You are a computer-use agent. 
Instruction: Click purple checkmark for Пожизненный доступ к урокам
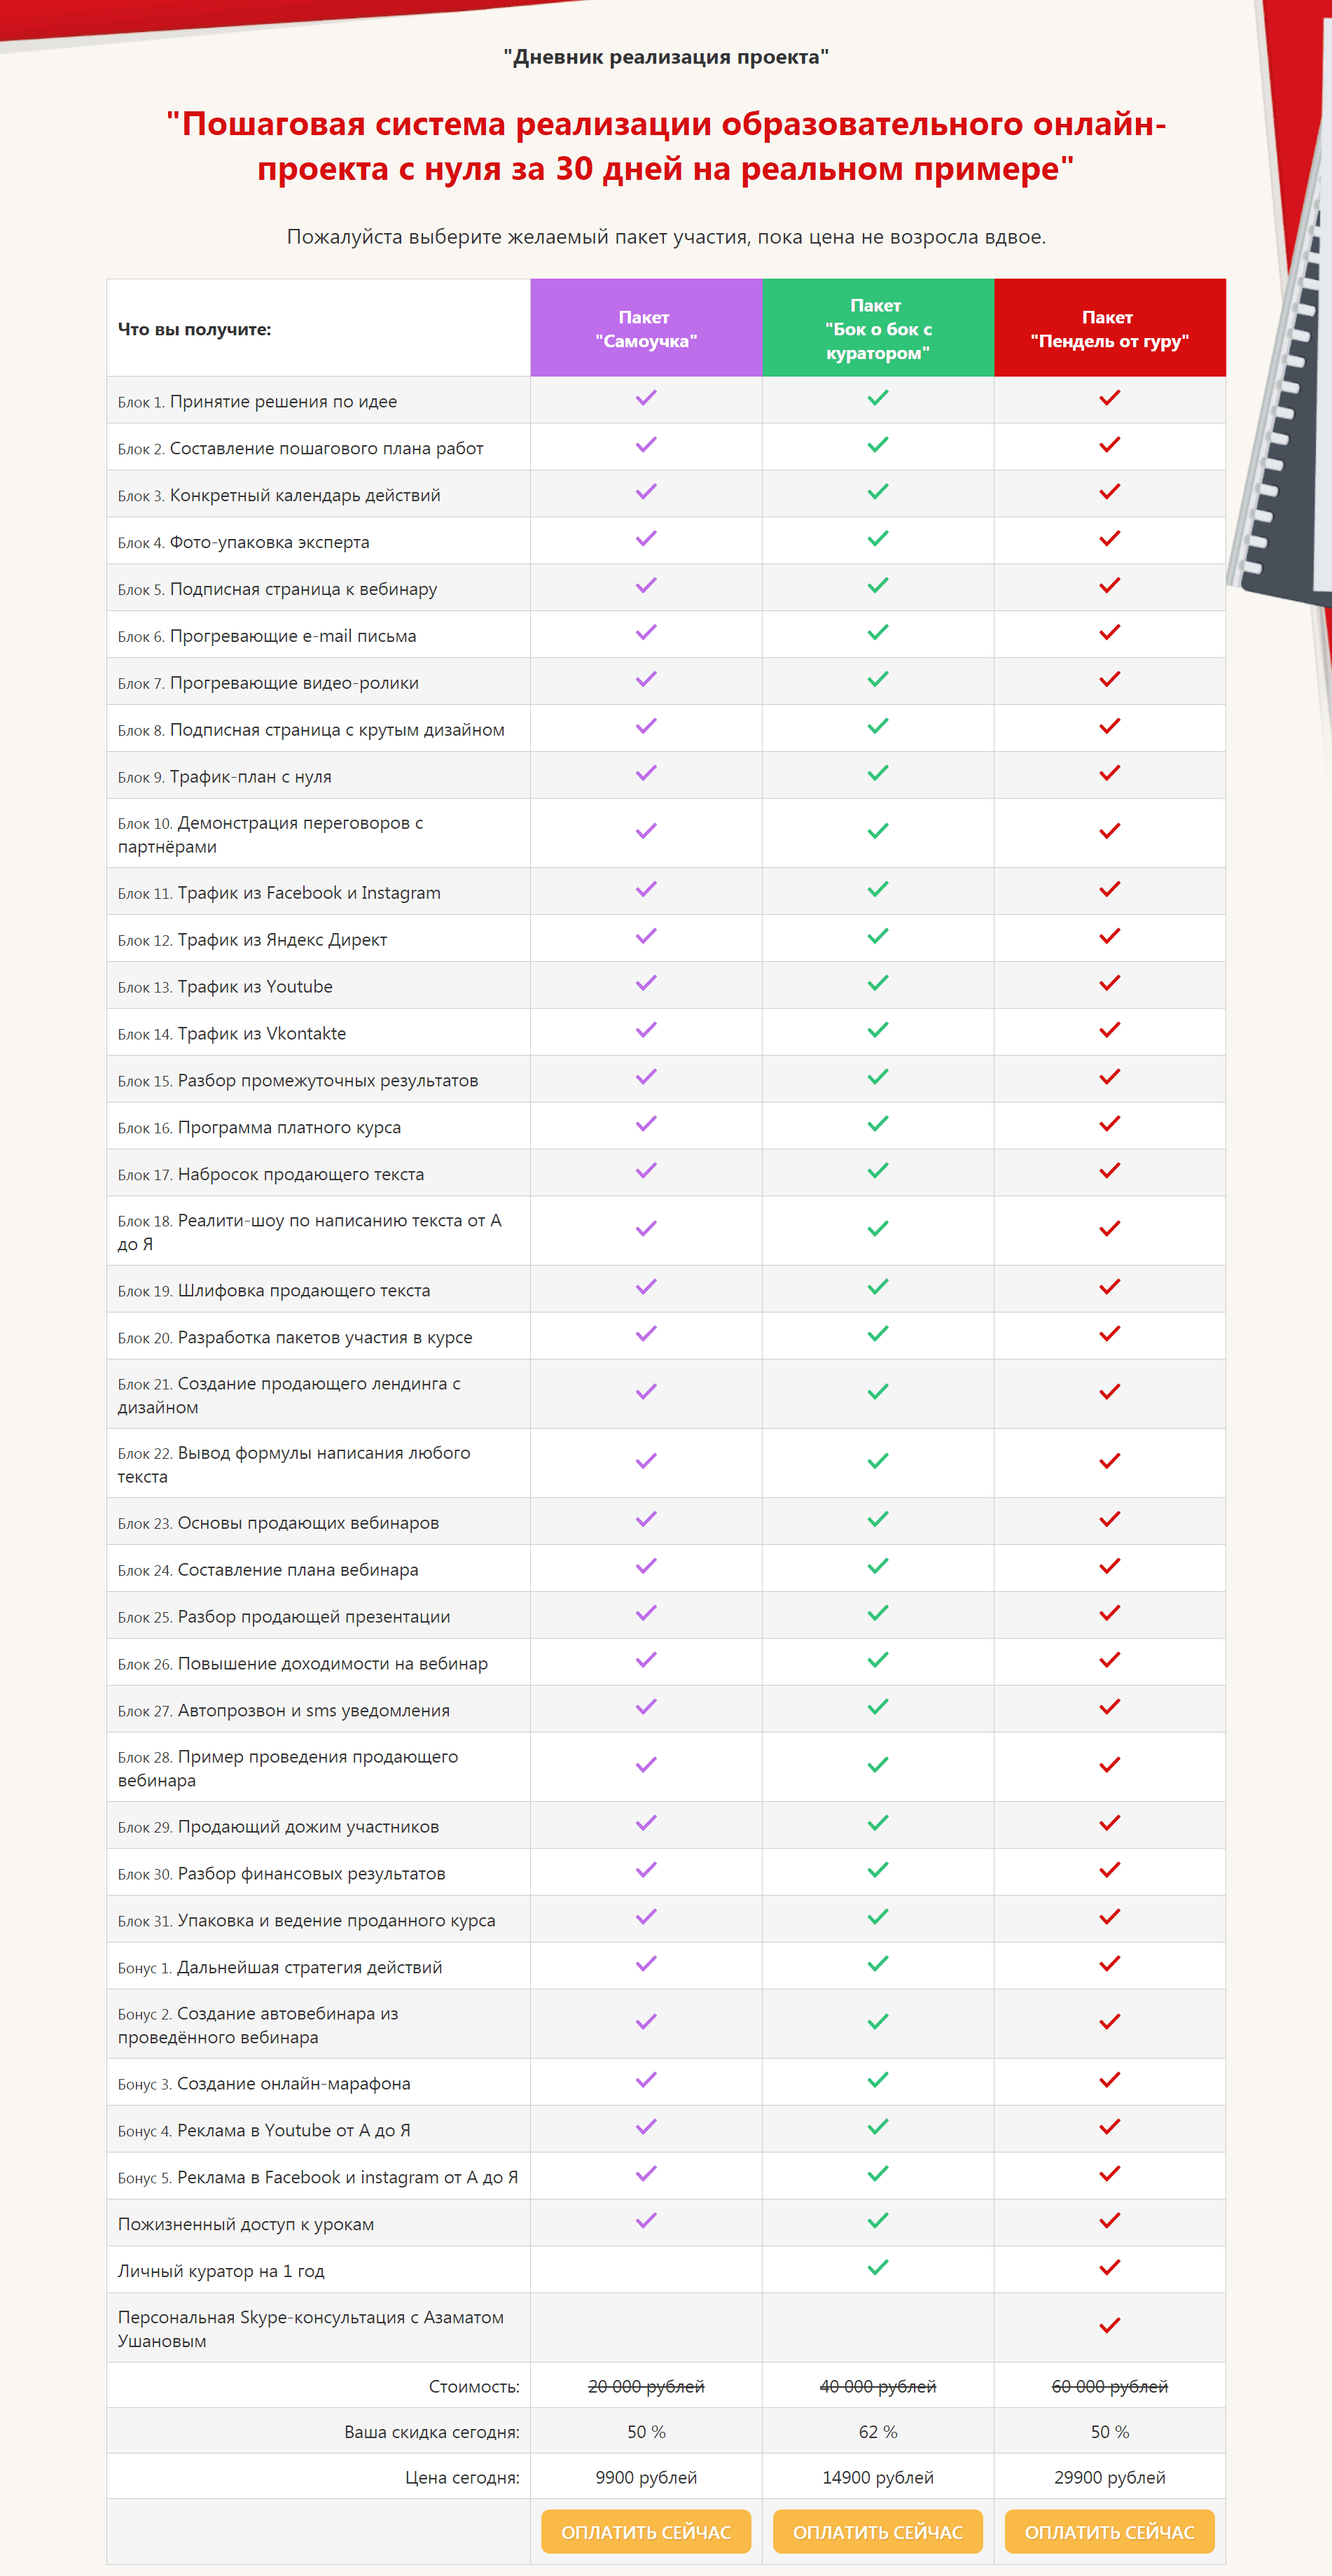click(x=646, y=2221)
